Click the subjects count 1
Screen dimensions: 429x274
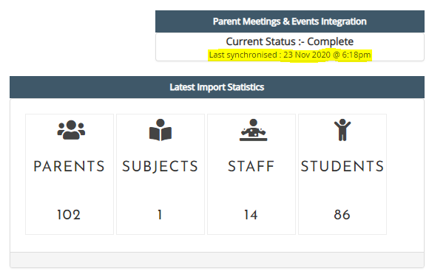click(160, 215)
